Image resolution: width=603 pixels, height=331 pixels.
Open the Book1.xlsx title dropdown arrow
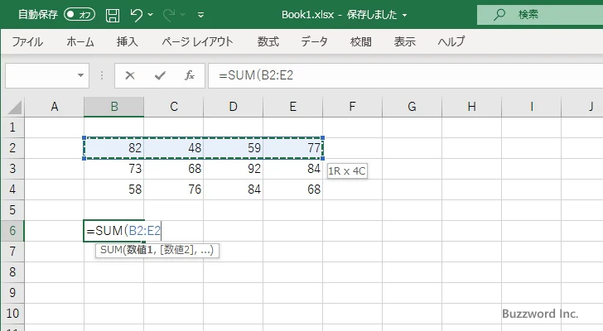click(404, 16)
